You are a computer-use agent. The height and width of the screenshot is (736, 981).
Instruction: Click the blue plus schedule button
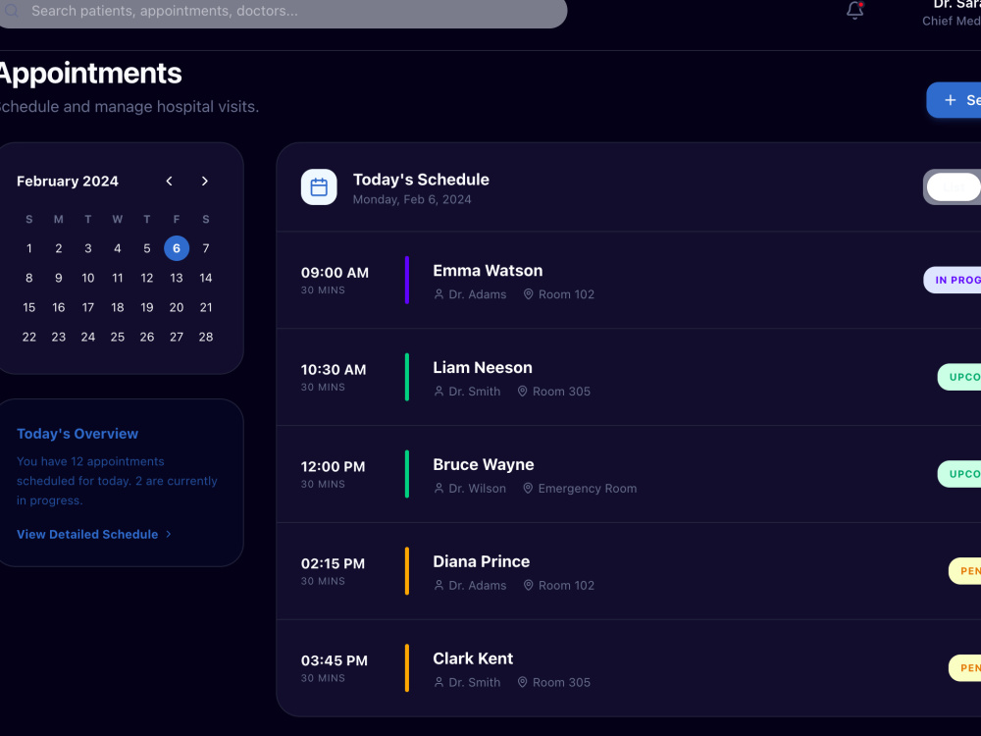point(954,100)
